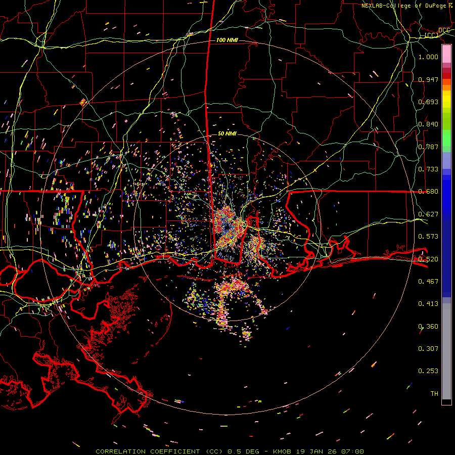Click the "TH" label on the color scale
This screenshot has height=455, width=455.
tap(434, 393)
